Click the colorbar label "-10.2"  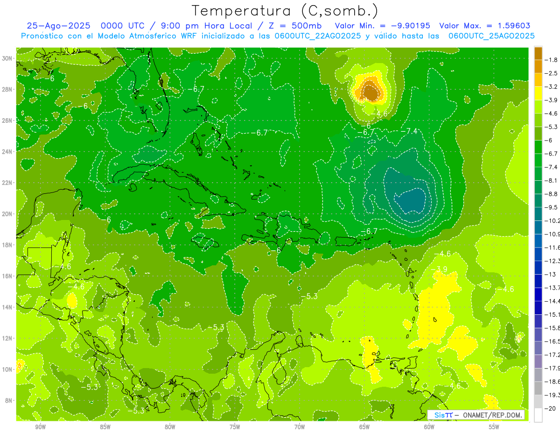click(x=553, y=220)
